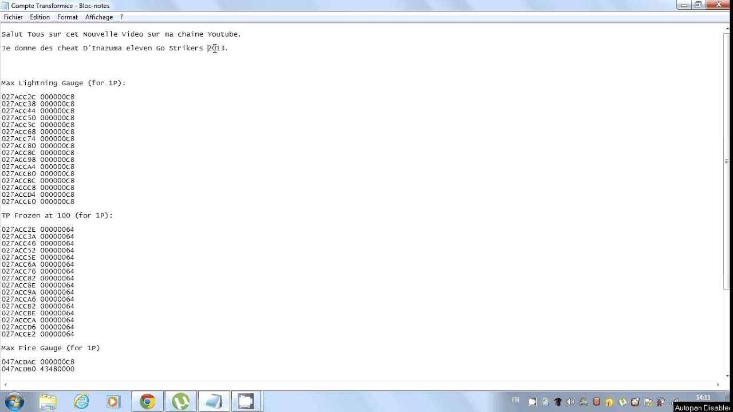Viewport: 733px width, 412px height.
Task: Switch to the screen recorder taskbar button
Action: (x=246, y=402)
